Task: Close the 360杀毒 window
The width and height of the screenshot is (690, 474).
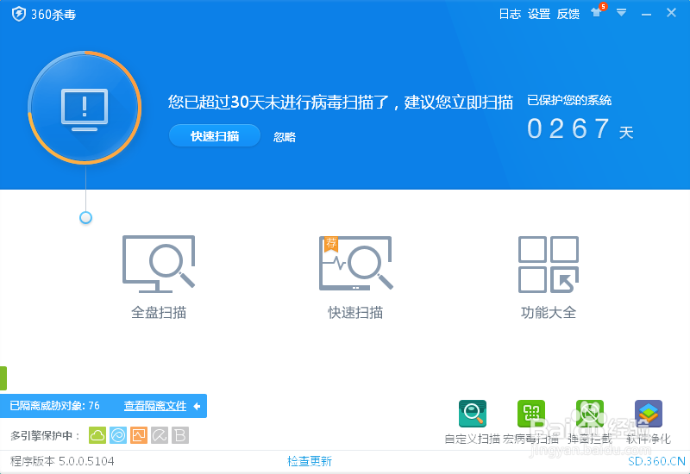Action: pyautogui.click(x=671, y=13)
